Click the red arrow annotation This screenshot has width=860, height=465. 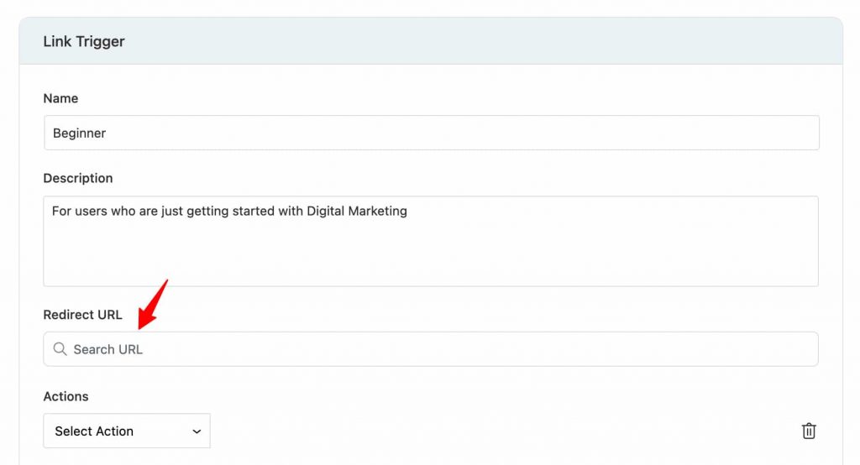(x=153, y=305)
